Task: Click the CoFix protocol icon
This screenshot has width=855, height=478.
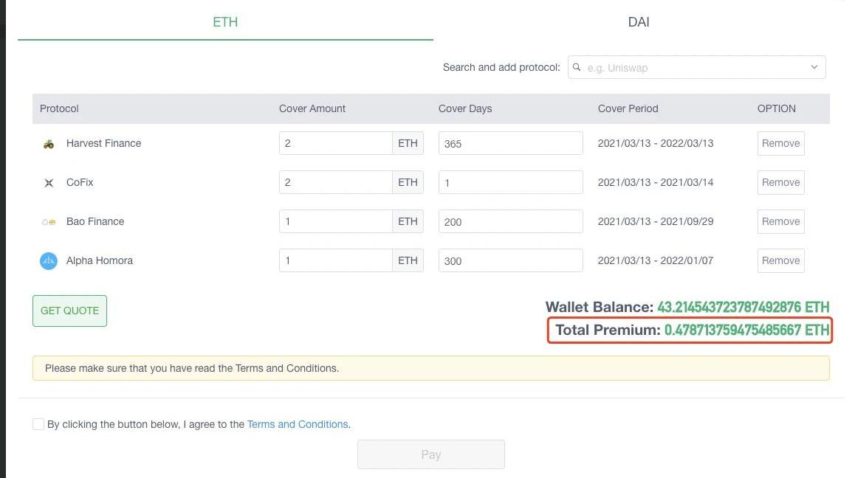Action: tap(49, 183)
